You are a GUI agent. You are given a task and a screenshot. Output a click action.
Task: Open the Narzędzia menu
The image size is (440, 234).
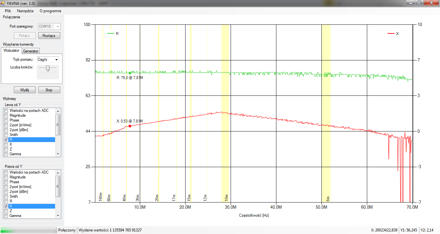[25, 11]
